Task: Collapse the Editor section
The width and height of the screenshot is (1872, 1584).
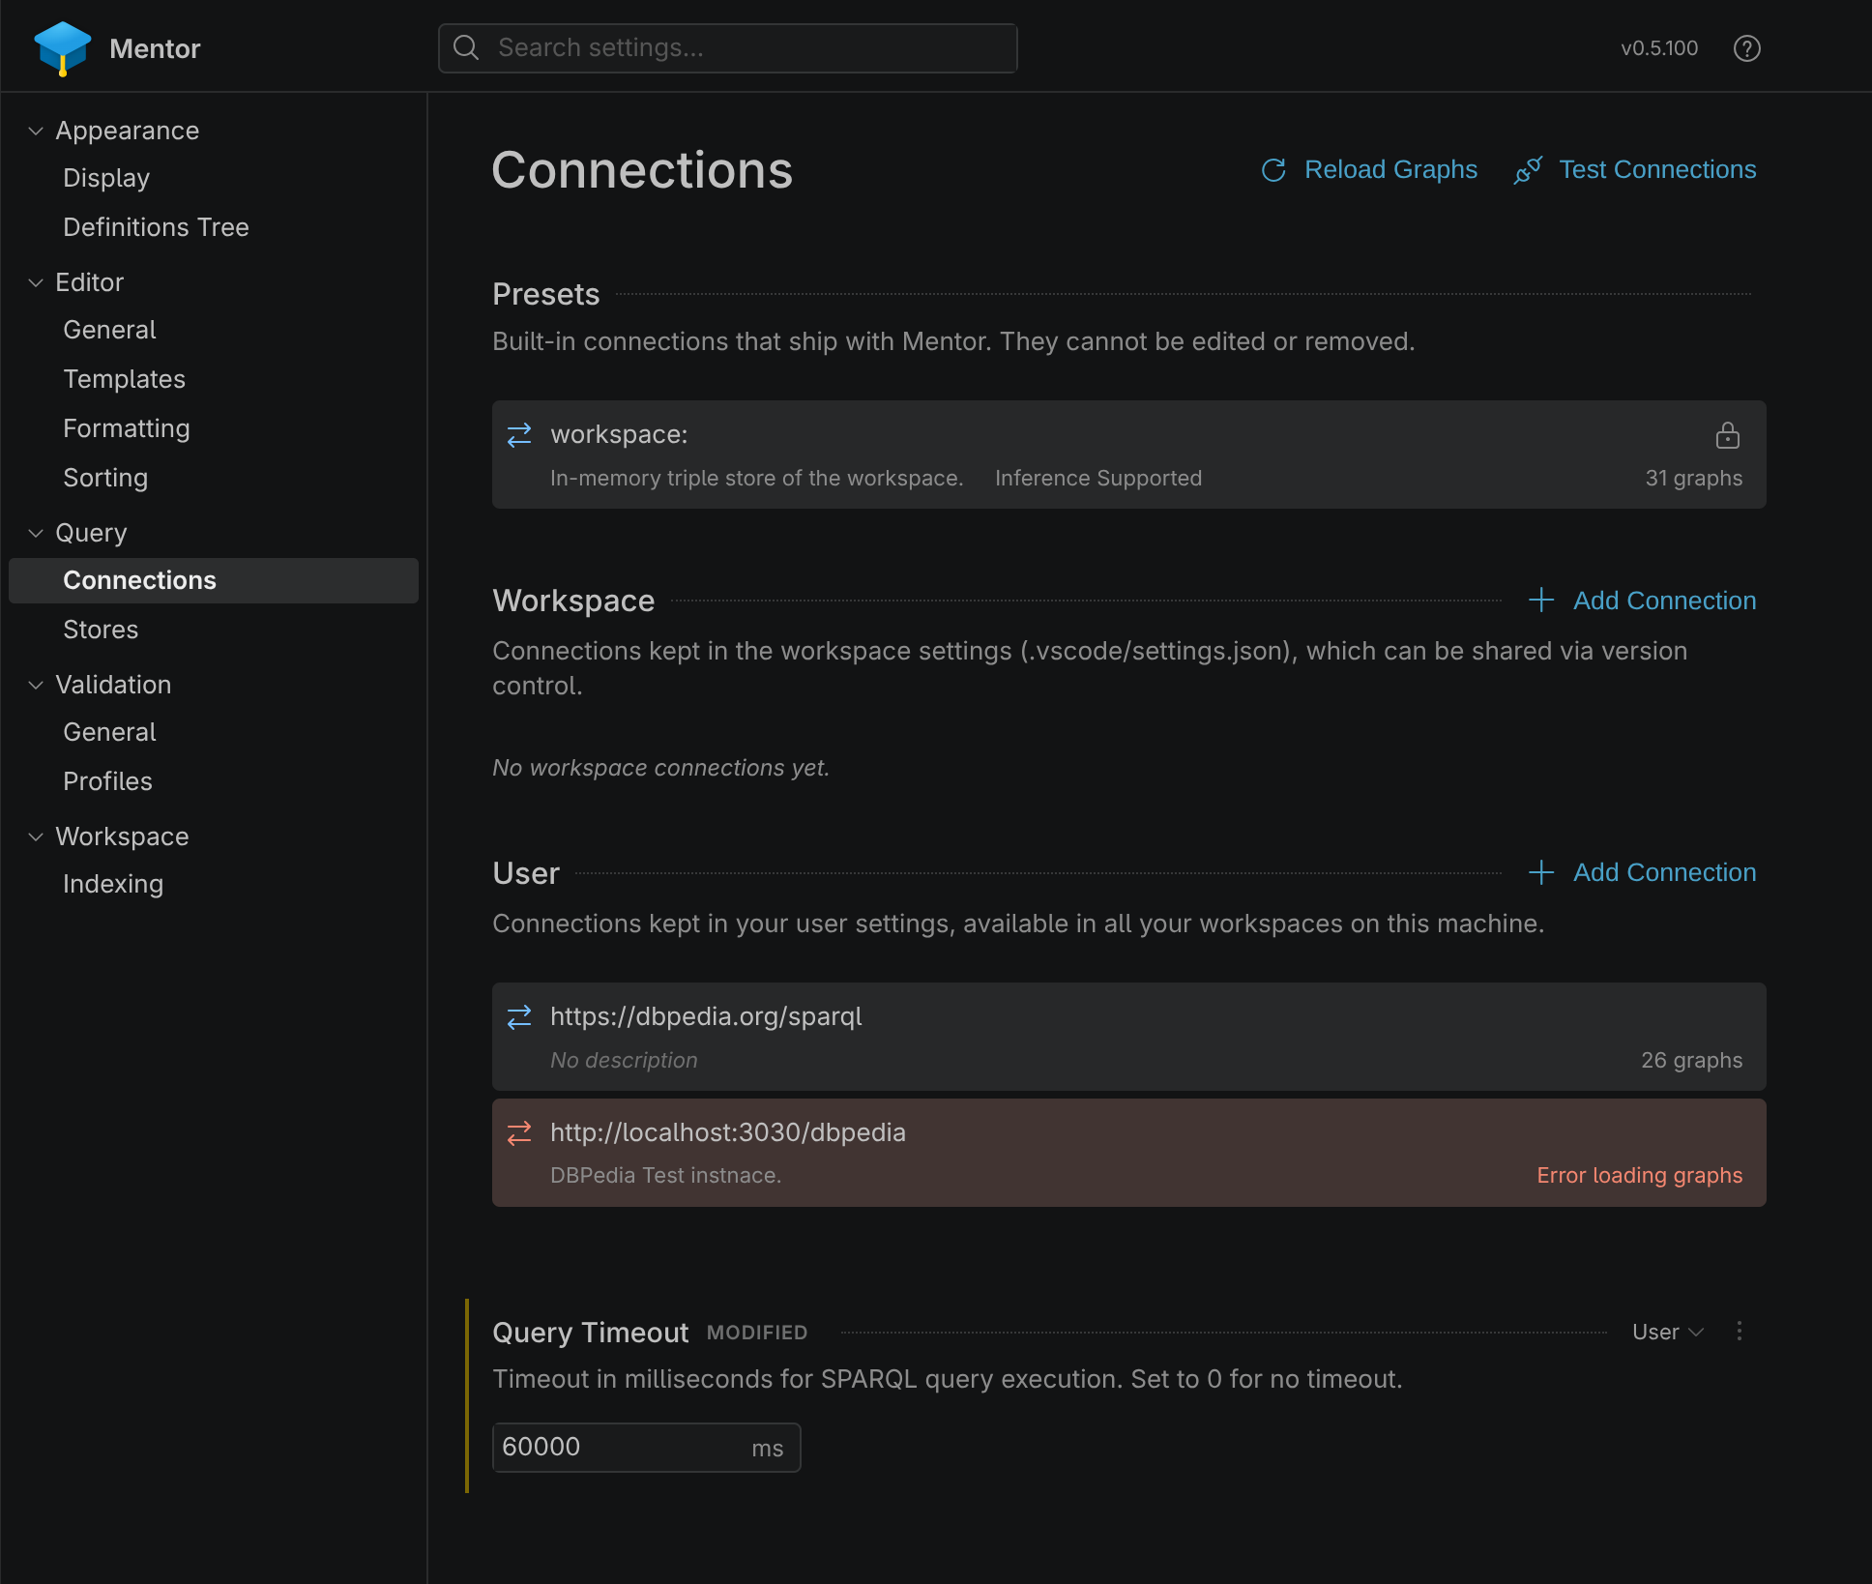Action: 36,282
